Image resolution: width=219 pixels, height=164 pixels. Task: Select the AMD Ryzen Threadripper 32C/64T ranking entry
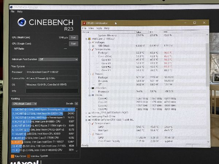click(43, 110)
